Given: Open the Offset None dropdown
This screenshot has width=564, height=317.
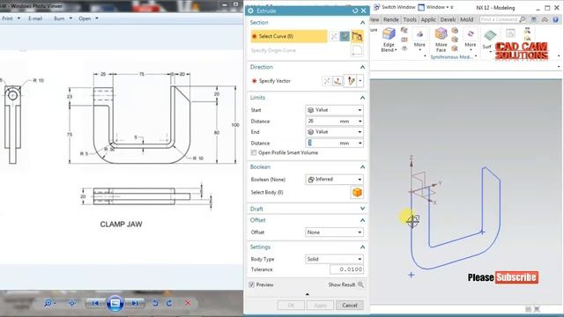Looking at the screenshot, I should point(334,232).
